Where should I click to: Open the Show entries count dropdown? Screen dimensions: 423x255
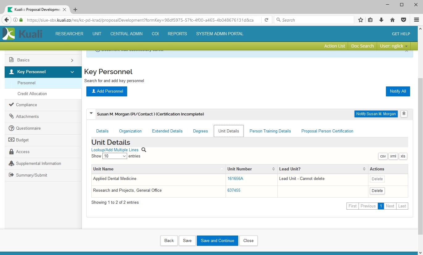[x=115, y=156]
